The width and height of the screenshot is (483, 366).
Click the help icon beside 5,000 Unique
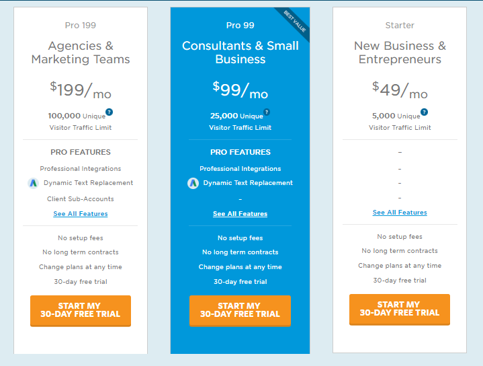[x=424, y=112]
